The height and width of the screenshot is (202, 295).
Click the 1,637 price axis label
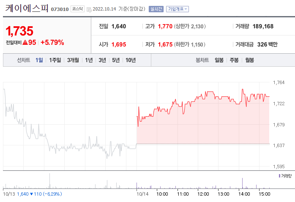tap(279, 145)
